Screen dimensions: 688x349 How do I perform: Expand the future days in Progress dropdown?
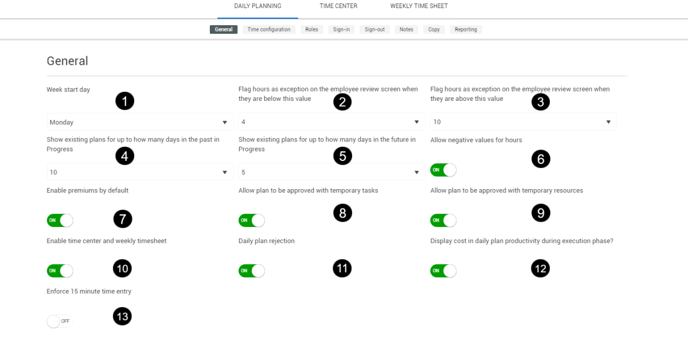[x=331, y=172]
